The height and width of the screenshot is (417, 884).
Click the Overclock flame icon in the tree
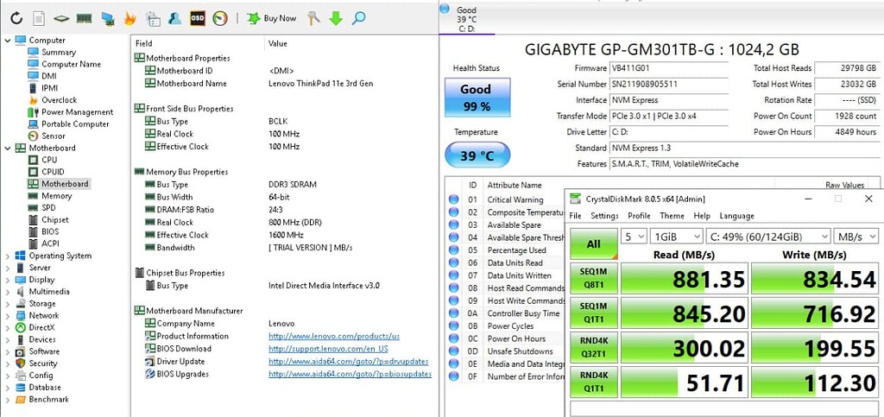pyautogui.click(x=33, y=100)
